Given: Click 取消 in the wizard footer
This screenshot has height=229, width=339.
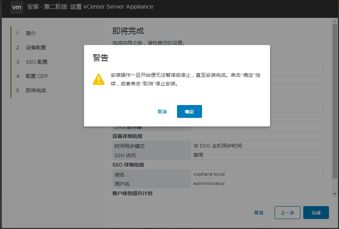Looking at the screenshot, I should click(259, 213).
